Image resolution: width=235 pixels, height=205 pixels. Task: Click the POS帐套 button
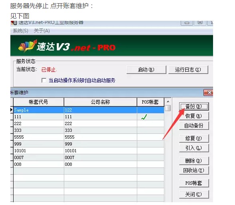point(194,183)
